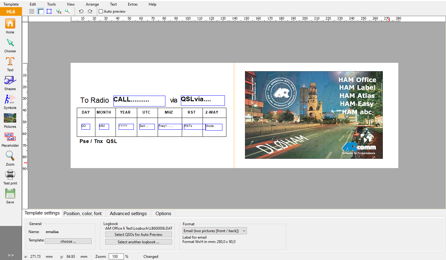
Task: Open the Text menu
Action: click(113, 4)
